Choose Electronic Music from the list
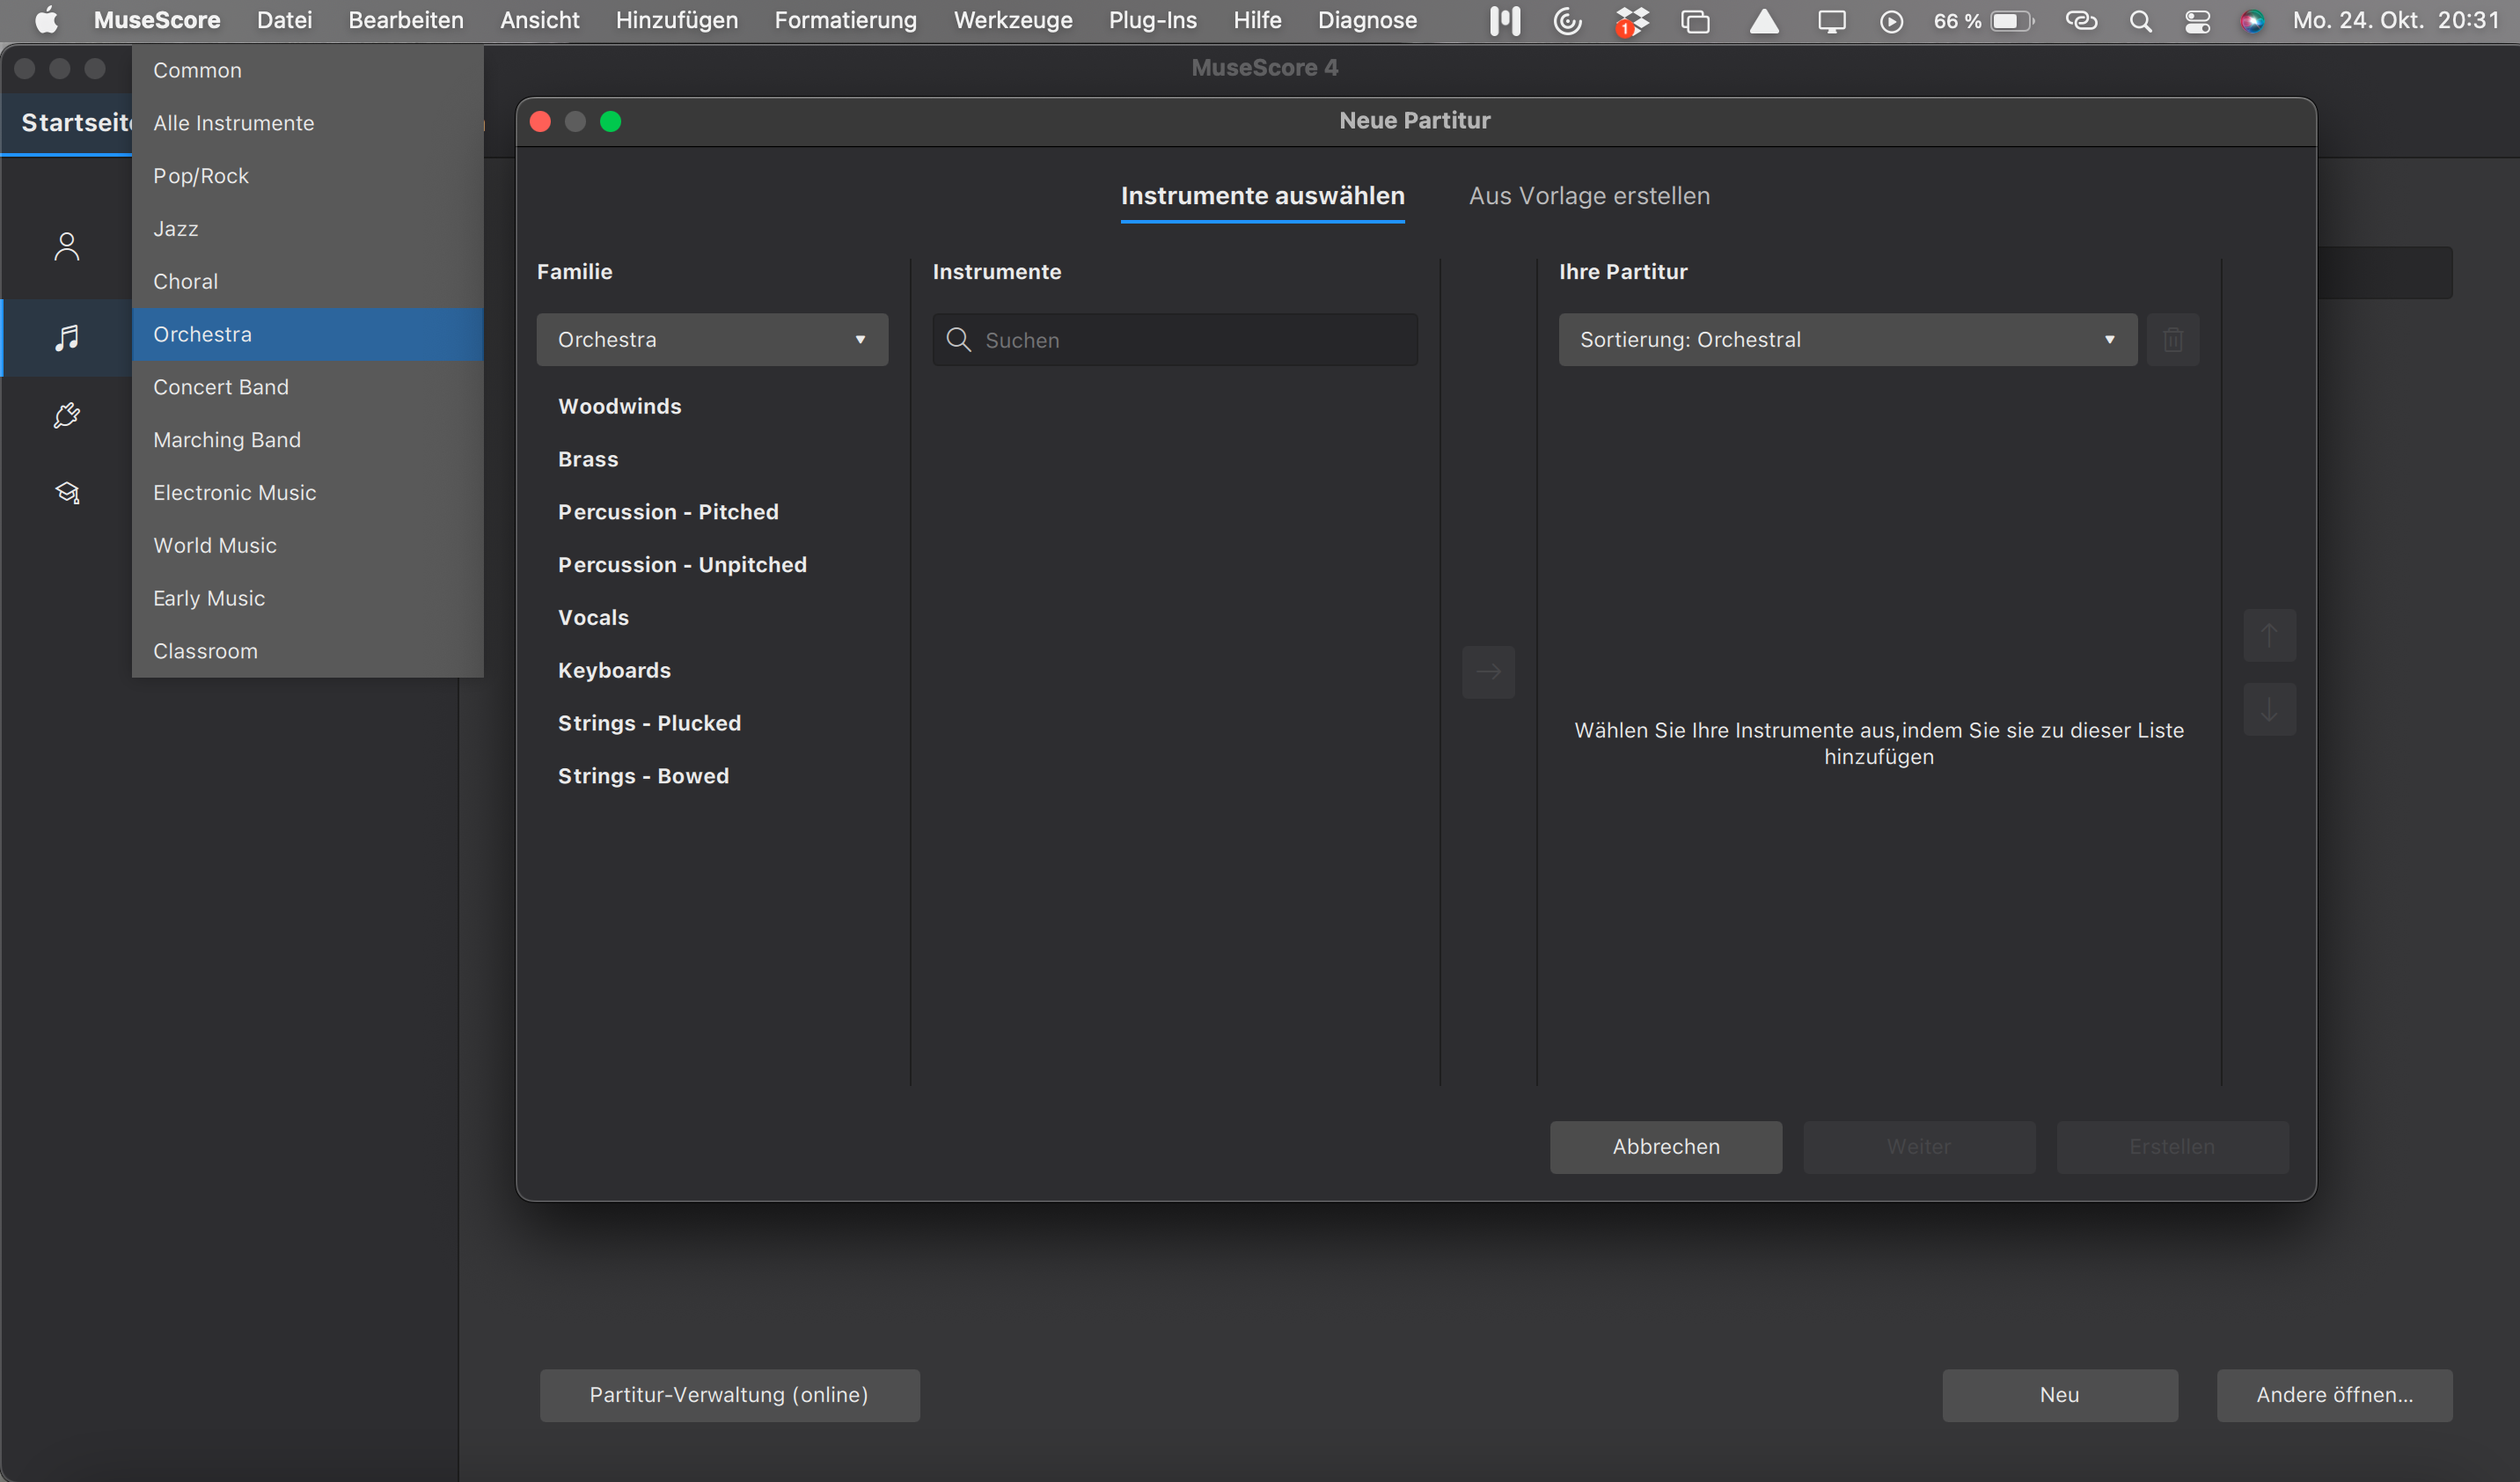This screenshot has height=1482, width=2520. [x=308, y=493]
